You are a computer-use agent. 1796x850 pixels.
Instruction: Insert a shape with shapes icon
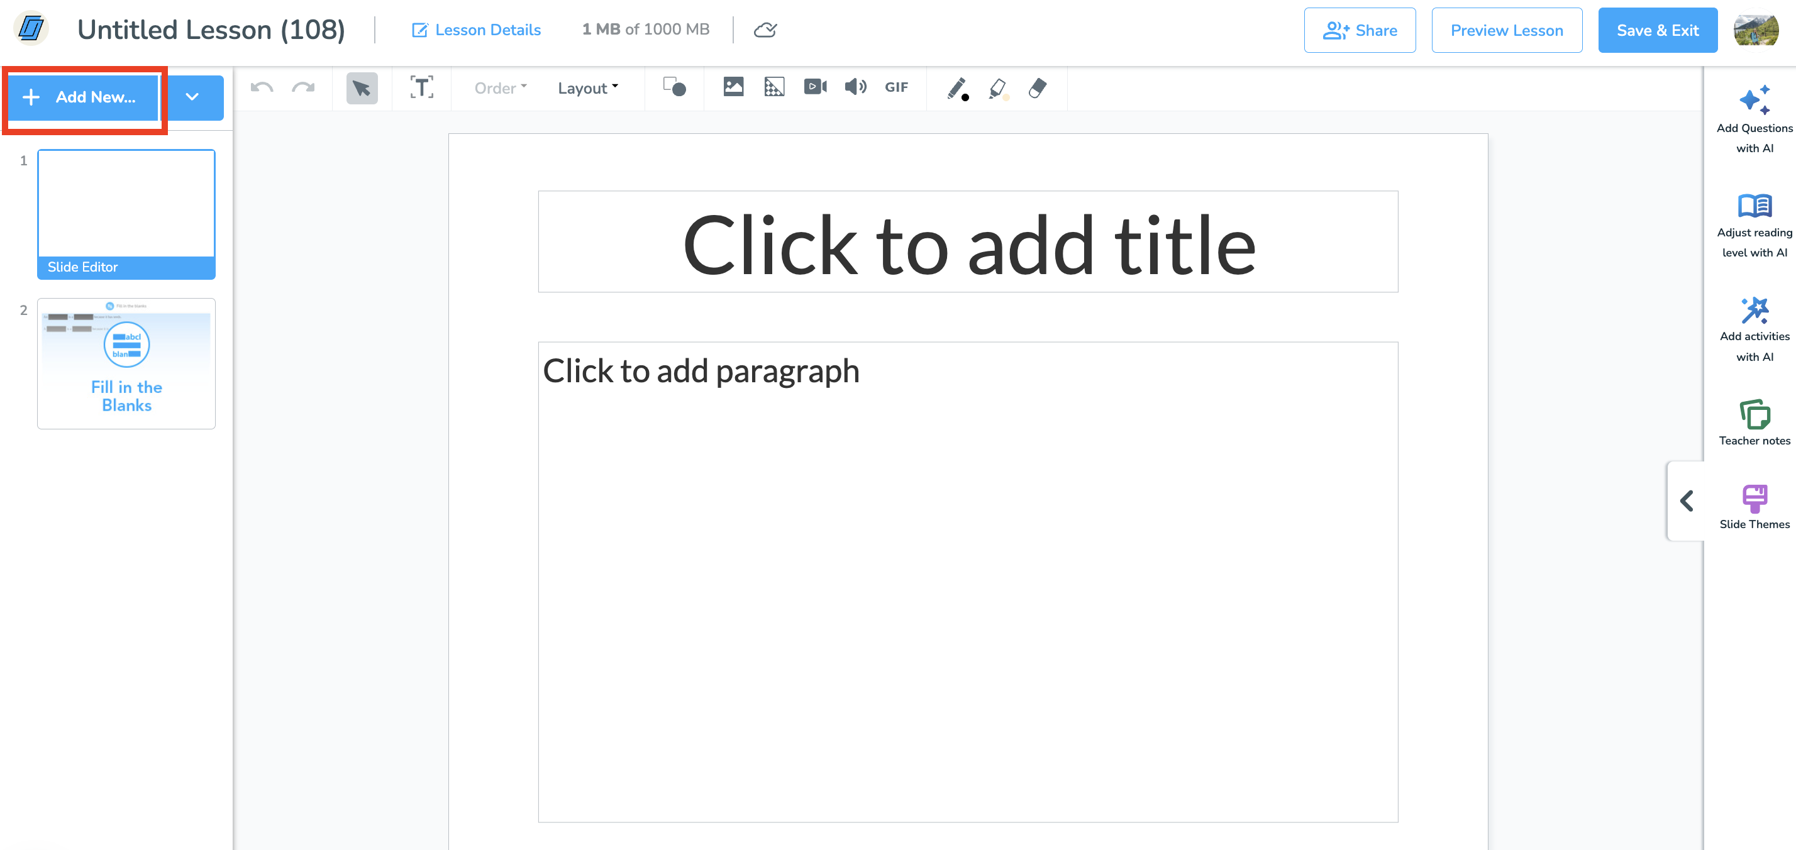click(674, 87)
